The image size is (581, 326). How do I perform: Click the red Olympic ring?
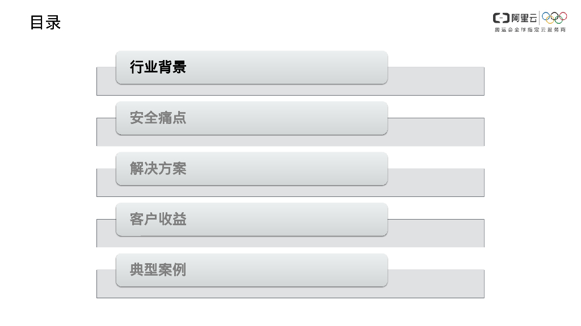(x=562, y=16)
